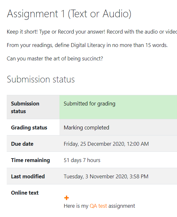The image size is (177, 217).
Task: Click the "define Digital Literacy" instruction sentence
Action: pos(87,45)
